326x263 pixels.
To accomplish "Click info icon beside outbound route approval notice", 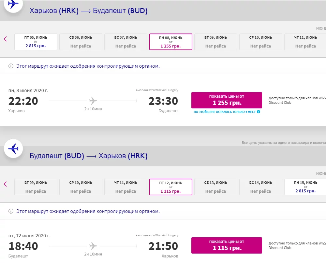I will [11, 66].
